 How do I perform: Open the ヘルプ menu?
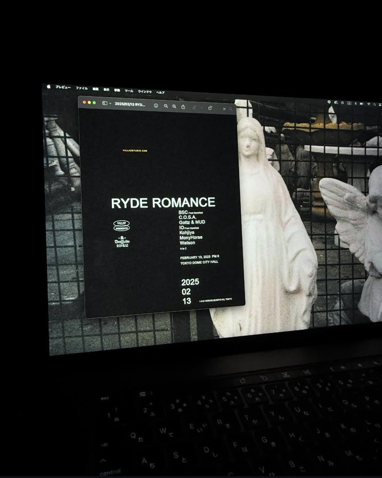click(160, 92)
